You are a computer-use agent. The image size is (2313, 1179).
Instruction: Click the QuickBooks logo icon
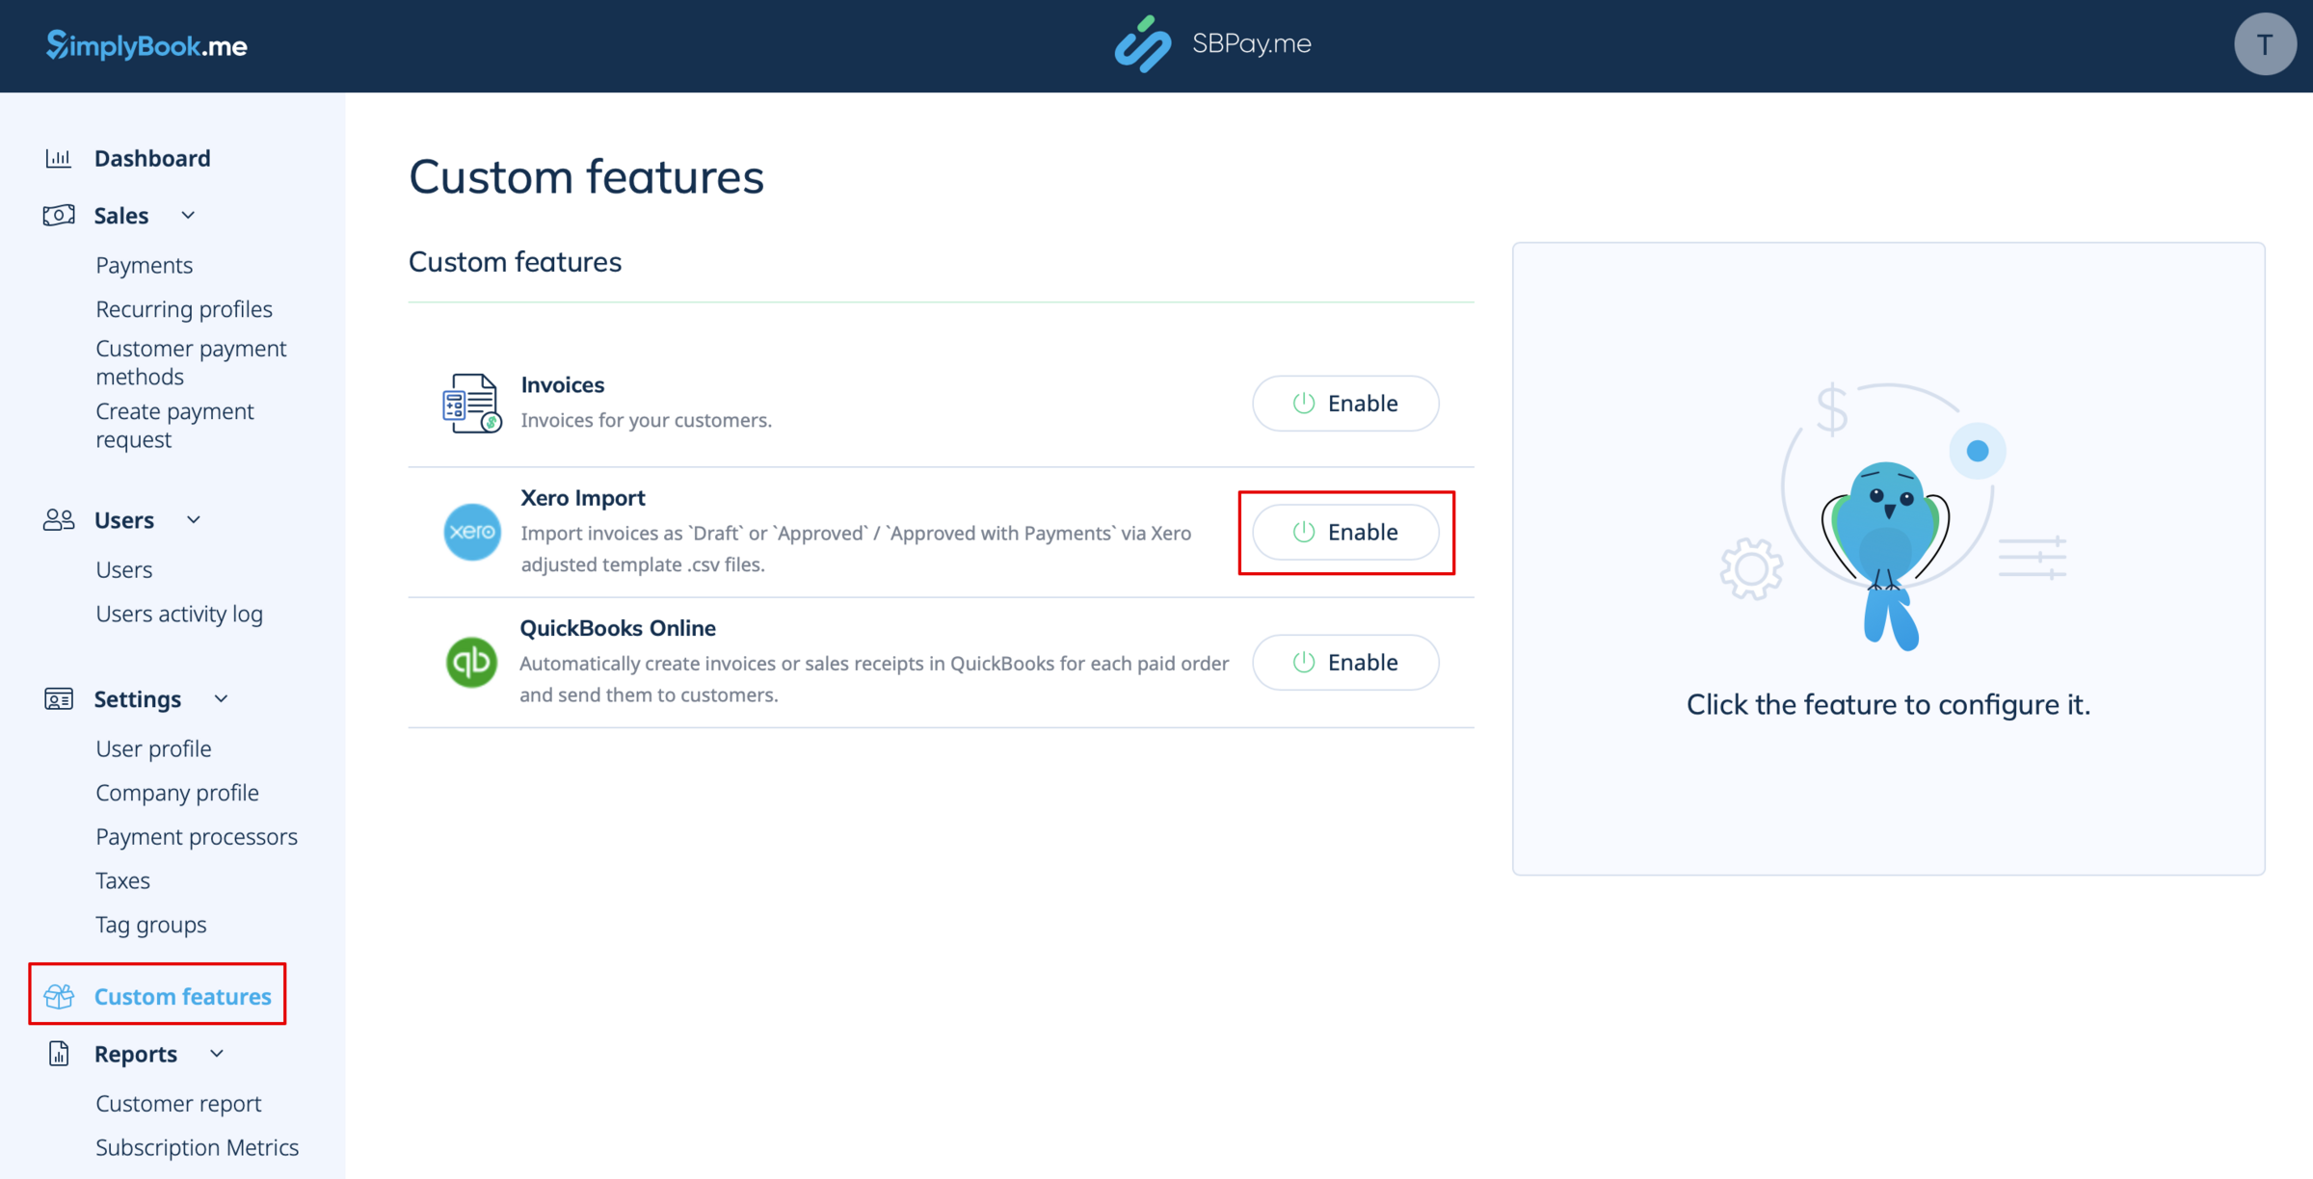(471, 662)
